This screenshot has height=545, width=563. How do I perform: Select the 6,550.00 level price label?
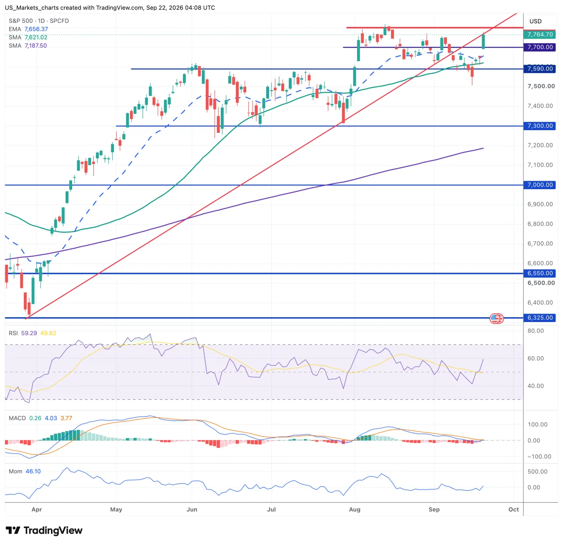pyautogui.click(x=540, y=273)
